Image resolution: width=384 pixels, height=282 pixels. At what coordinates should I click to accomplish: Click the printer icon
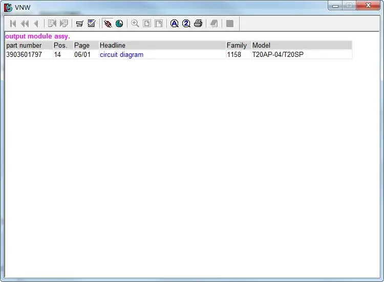point(198,24)
